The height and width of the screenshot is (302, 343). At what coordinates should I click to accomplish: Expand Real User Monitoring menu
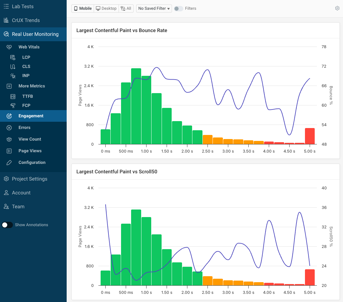[35, 34]
